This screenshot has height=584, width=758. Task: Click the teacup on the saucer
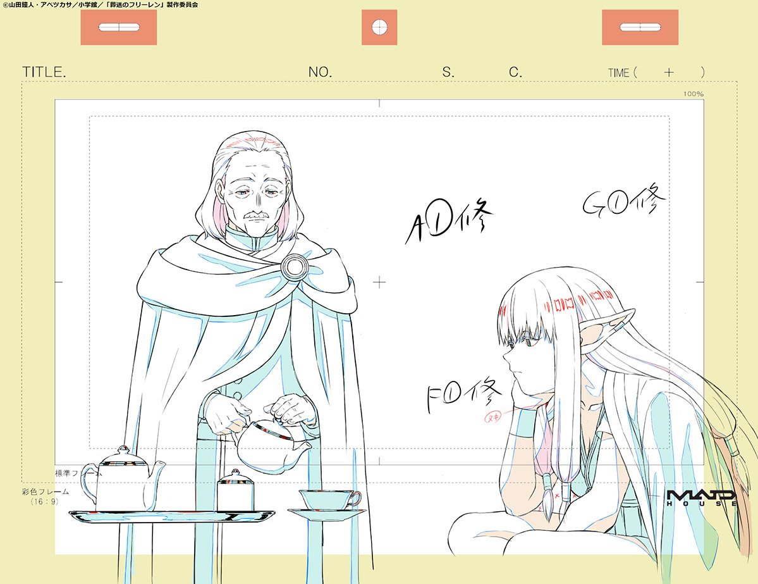330,500
